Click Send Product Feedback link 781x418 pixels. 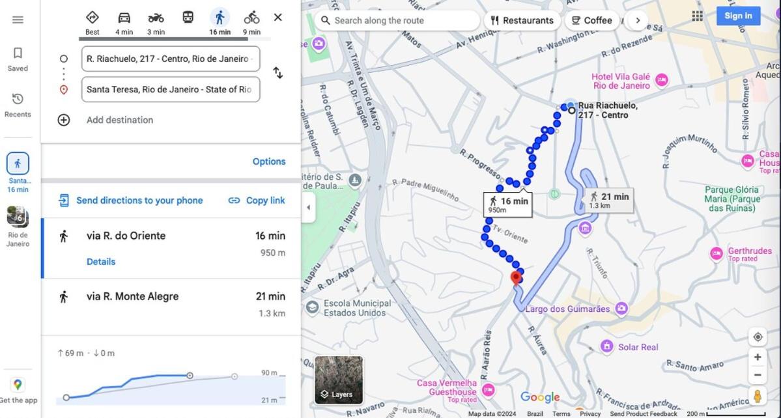[x=644, y=414]
